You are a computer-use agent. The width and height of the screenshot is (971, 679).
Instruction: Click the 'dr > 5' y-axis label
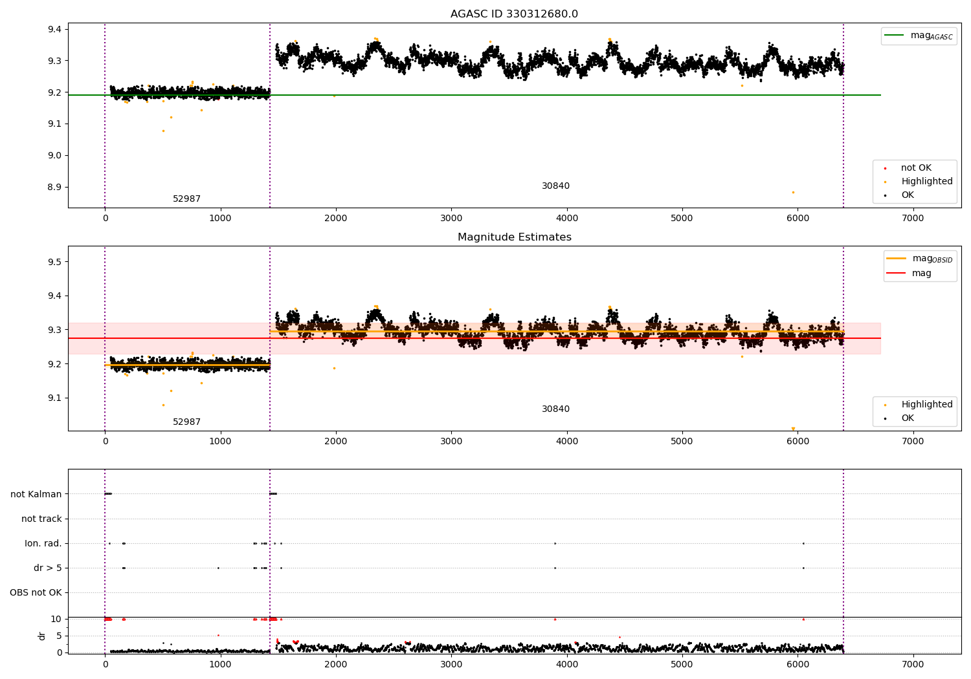48,568
